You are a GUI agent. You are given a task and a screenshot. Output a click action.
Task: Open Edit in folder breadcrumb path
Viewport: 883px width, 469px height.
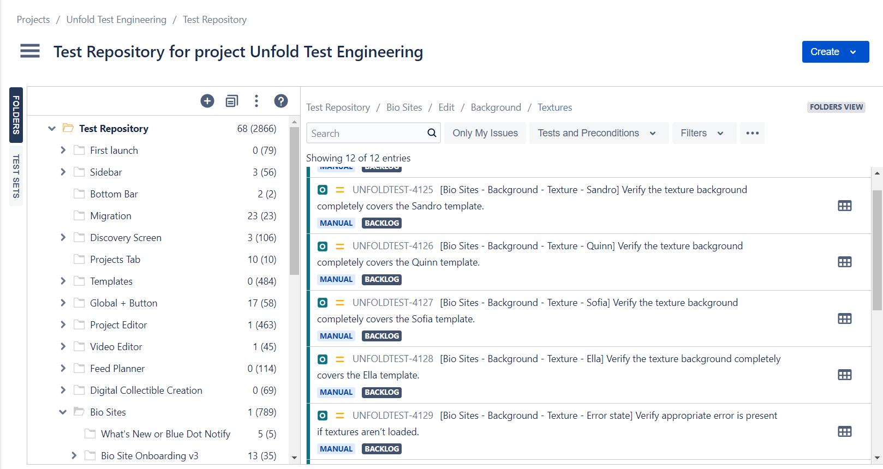446,107
